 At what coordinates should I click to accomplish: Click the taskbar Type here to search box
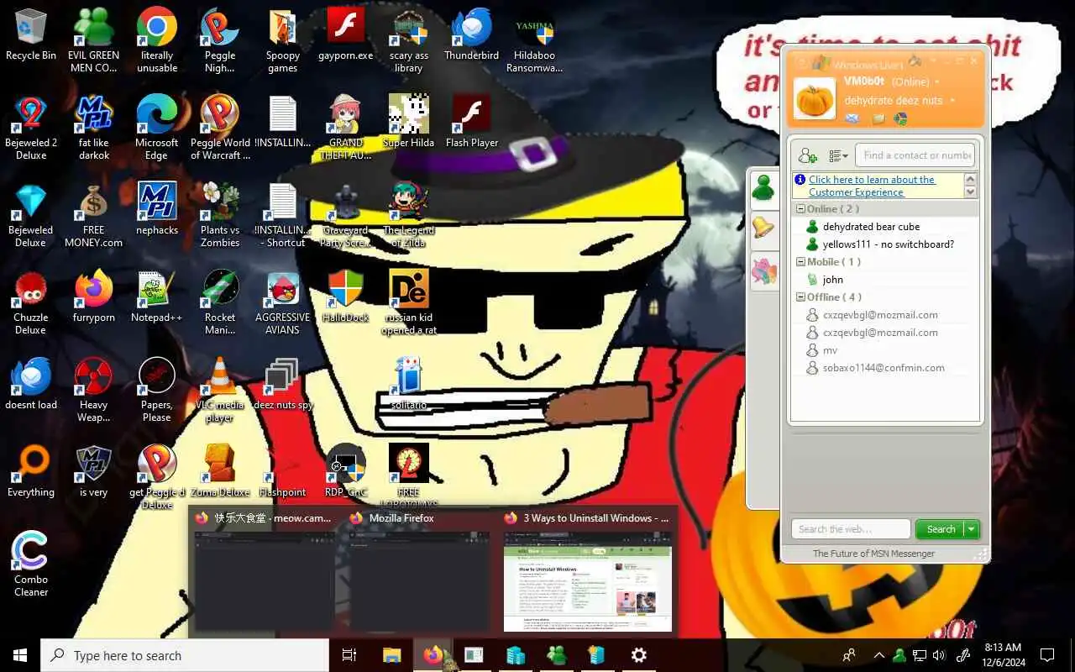(x=185, y=655)
